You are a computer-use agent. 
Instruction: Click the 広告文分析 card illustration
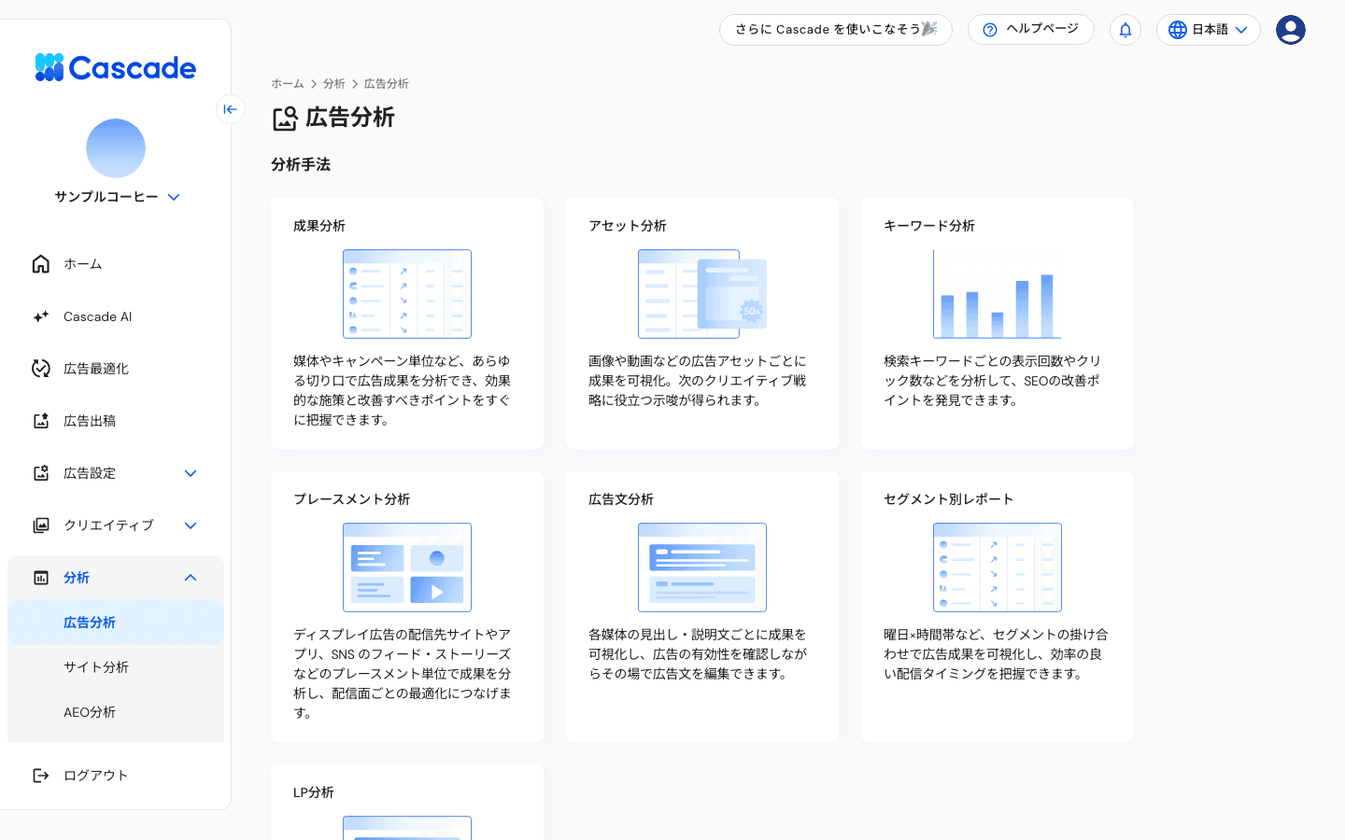tap(702, 567)
